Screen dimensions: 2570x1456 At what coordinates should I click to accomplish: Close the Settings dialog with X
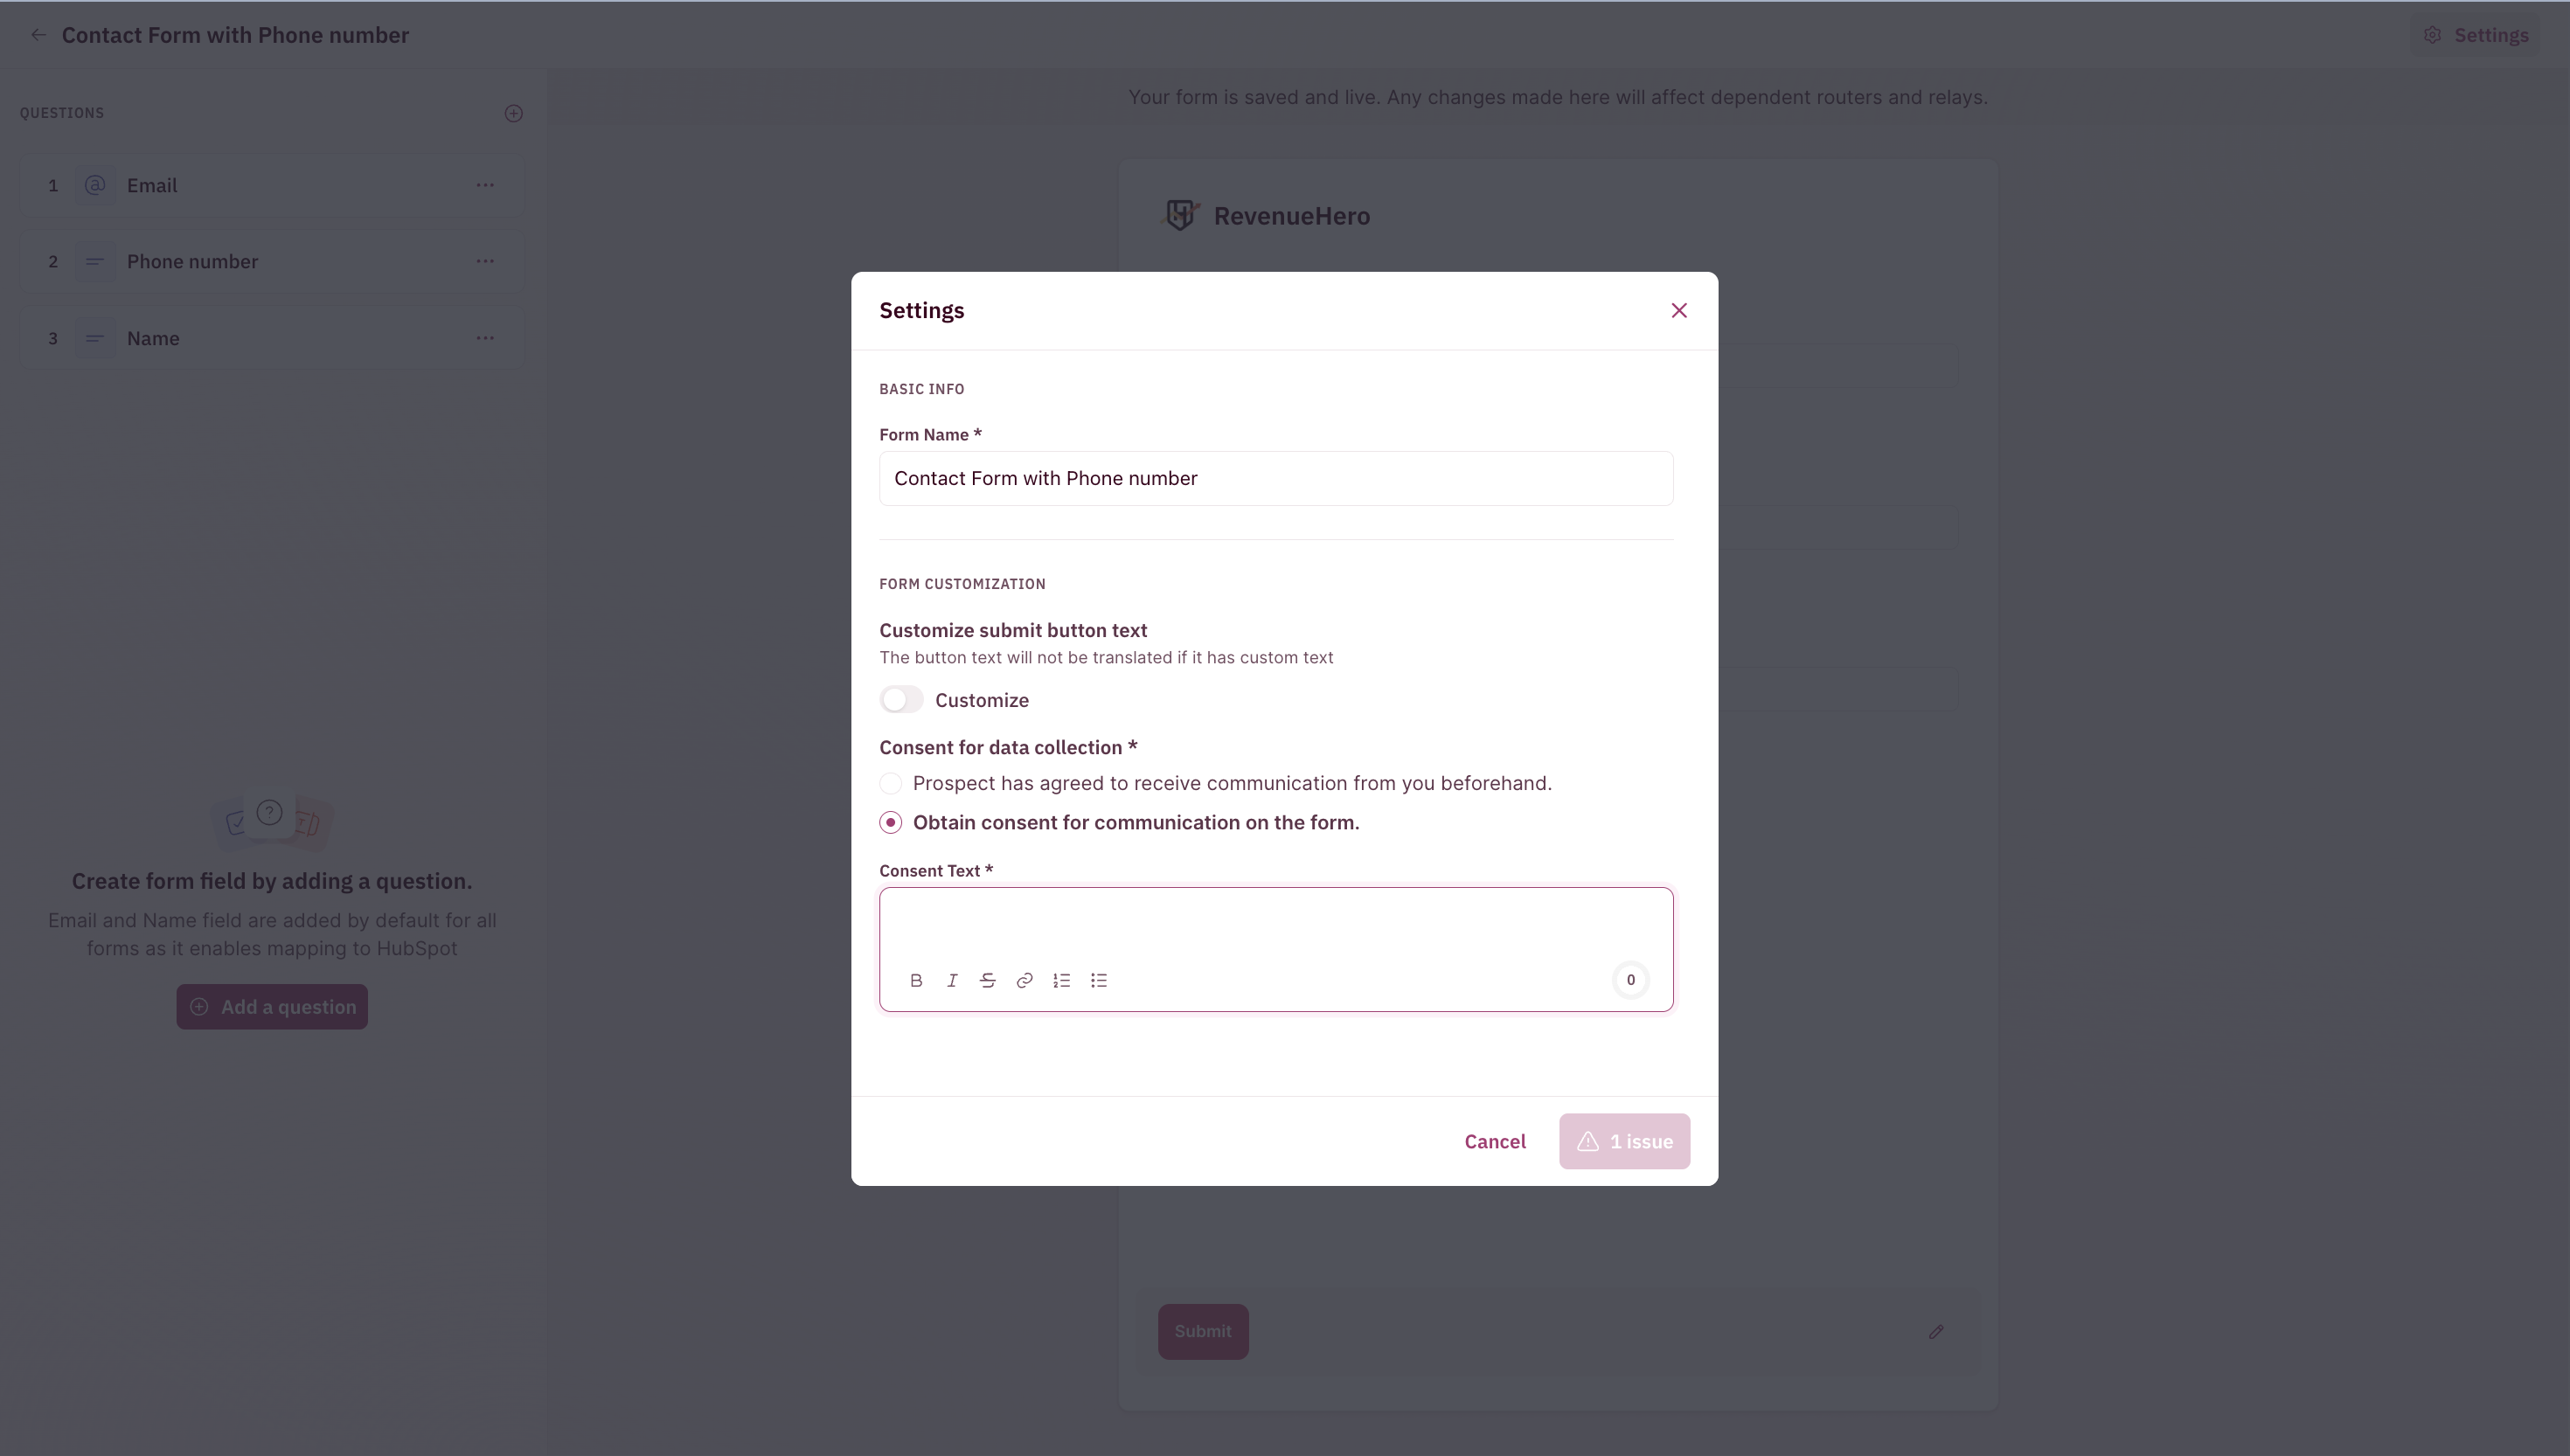point(1679,311)
